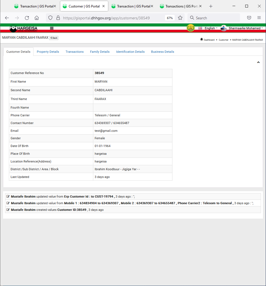Reload the current page
Viewport: 266px width, 286px height.
point(27,18)
